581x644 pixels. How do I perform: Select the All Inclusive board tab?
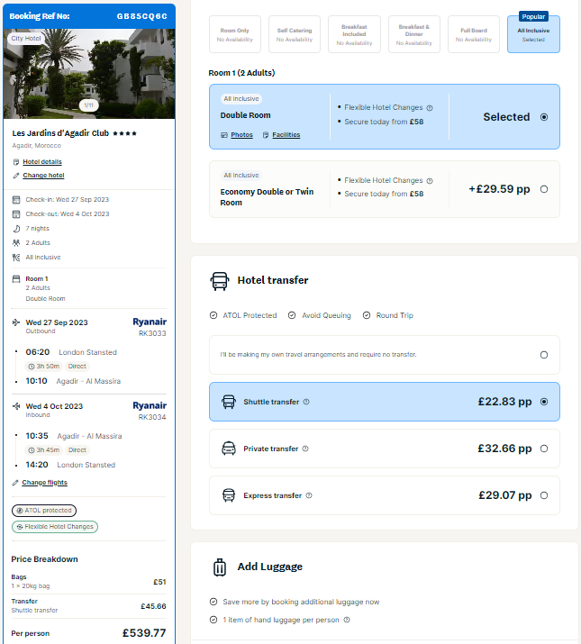point(533,34)
